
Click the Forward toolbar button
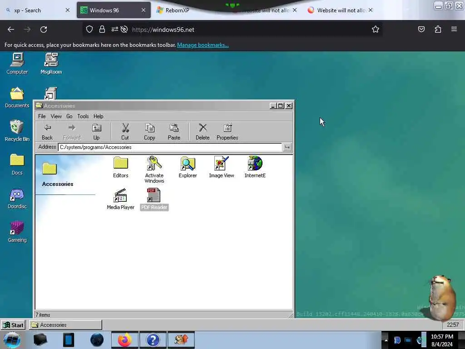[72, 132]
